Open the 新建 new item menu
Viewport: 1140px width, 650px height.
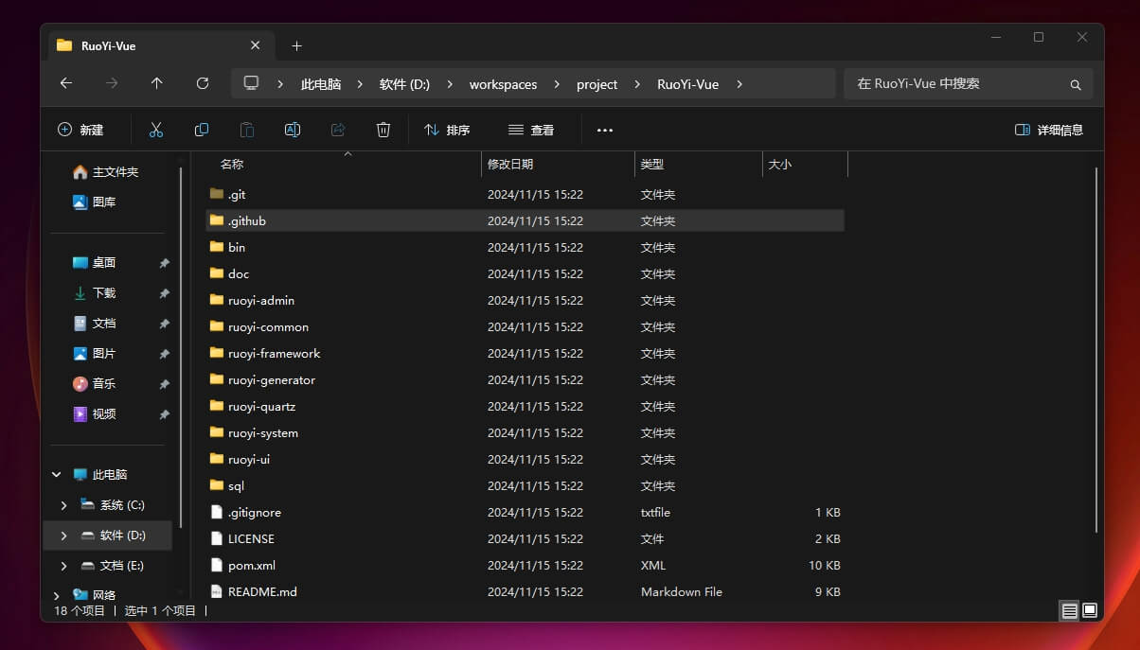tap(80, 130)
